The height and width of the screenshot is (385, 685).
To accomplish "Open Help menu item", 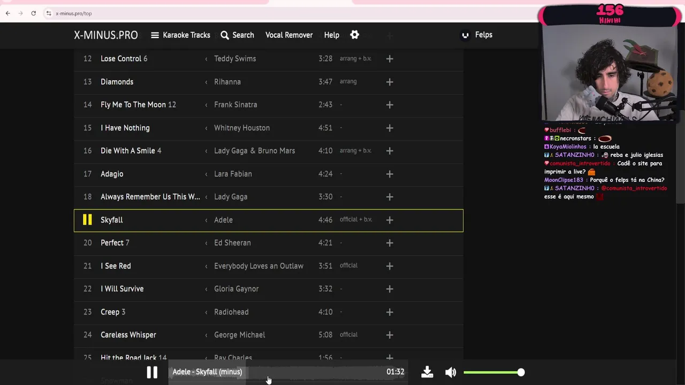I will pos(331,35).
